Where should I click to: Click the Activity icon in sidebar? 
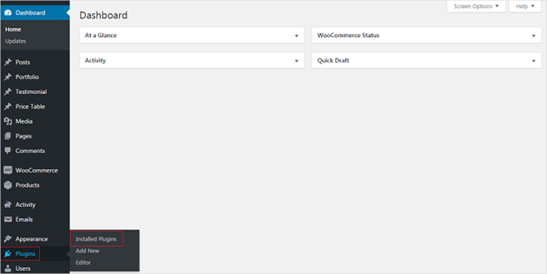(8, 205)
